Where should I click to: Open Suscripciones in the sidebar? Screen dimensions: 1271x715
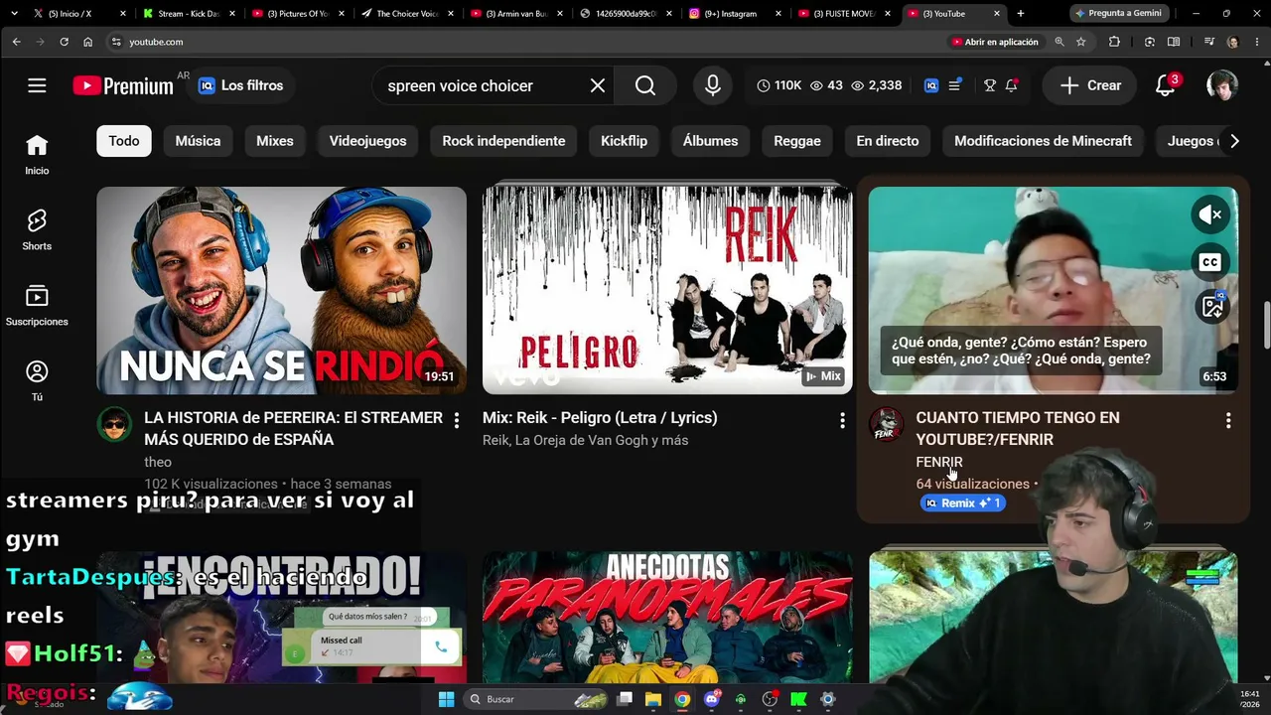(37, 306)
